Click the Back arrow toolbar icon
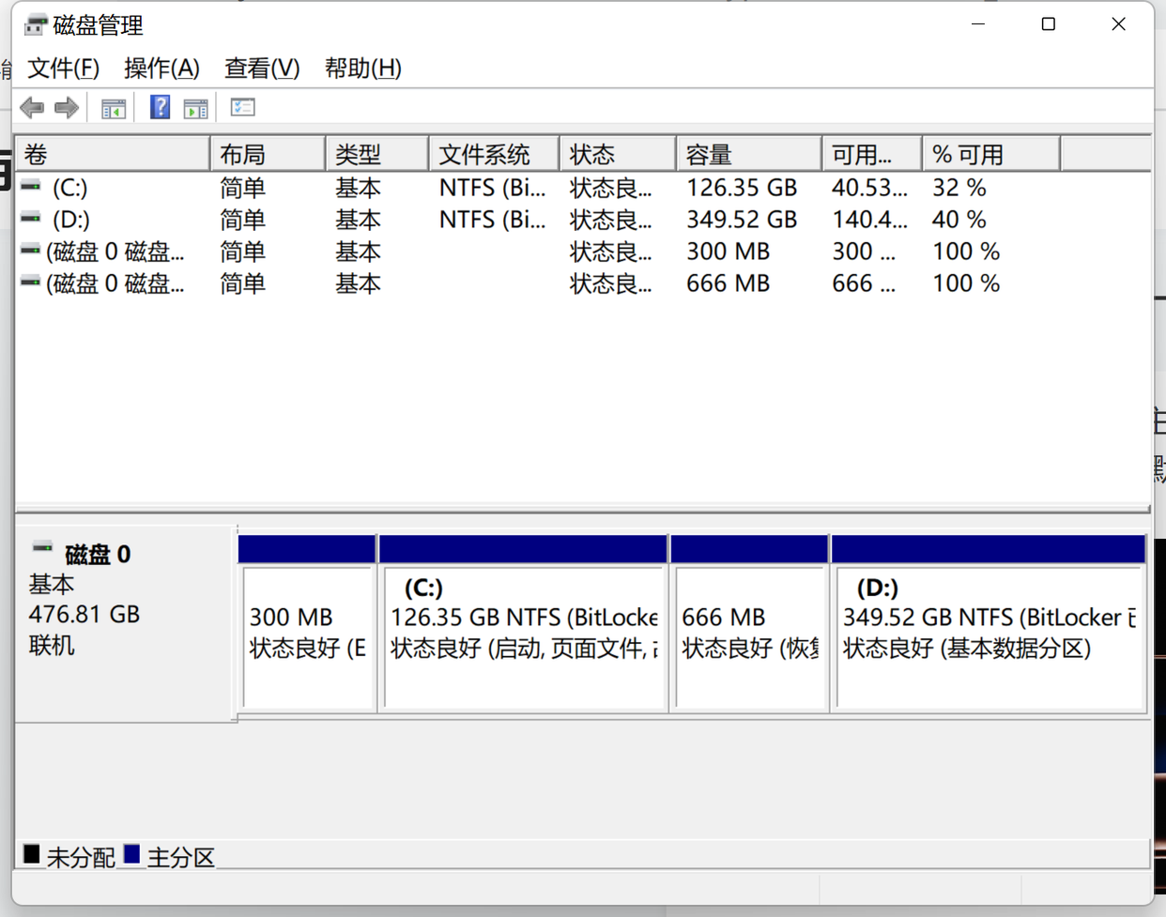The height and width of the screenshot is (917, 1166). click(33, 108)
